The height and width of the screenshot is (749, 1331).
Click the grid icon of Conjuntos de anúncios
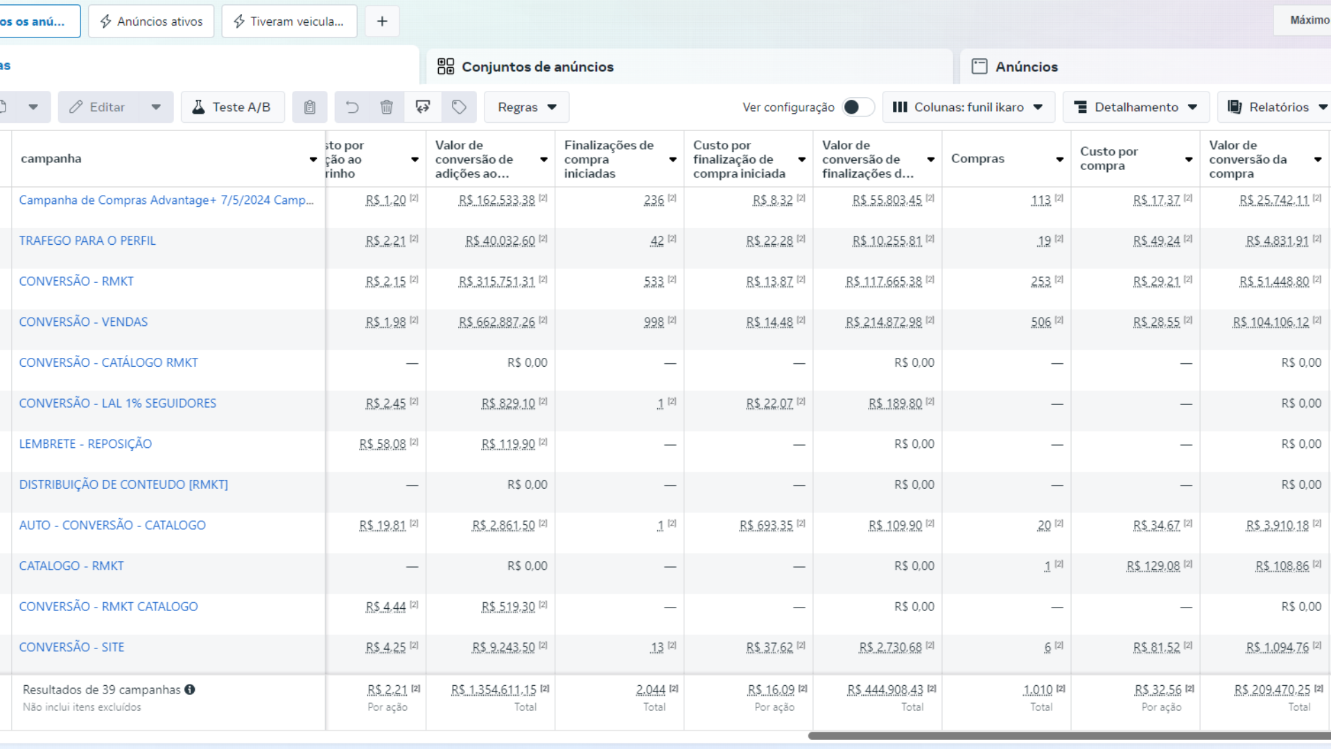446,67
